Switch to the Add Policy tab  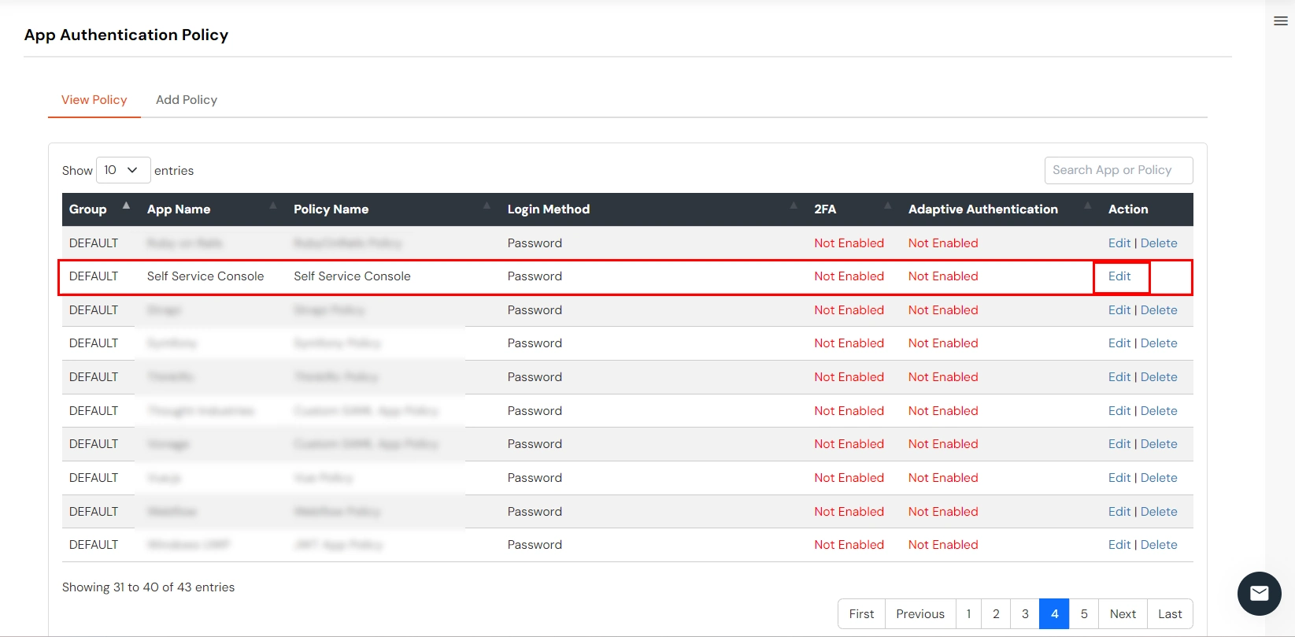[x=187, y=100]
